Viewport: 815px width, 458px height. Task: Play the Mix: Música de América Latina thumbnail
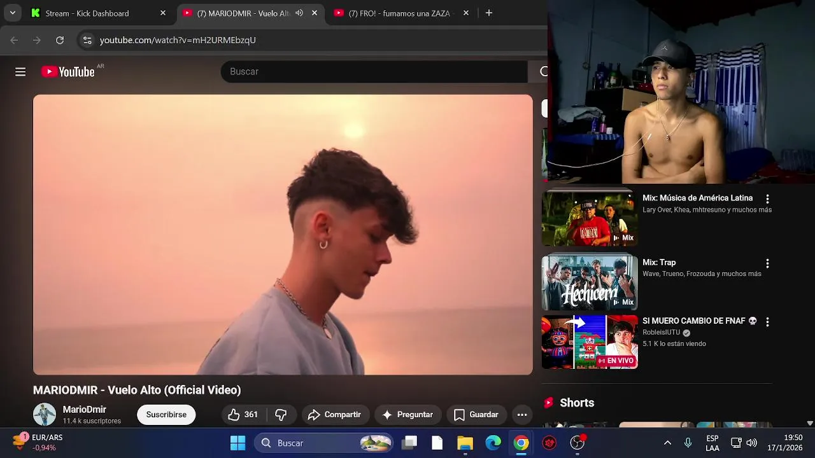(x=590, y=218)
